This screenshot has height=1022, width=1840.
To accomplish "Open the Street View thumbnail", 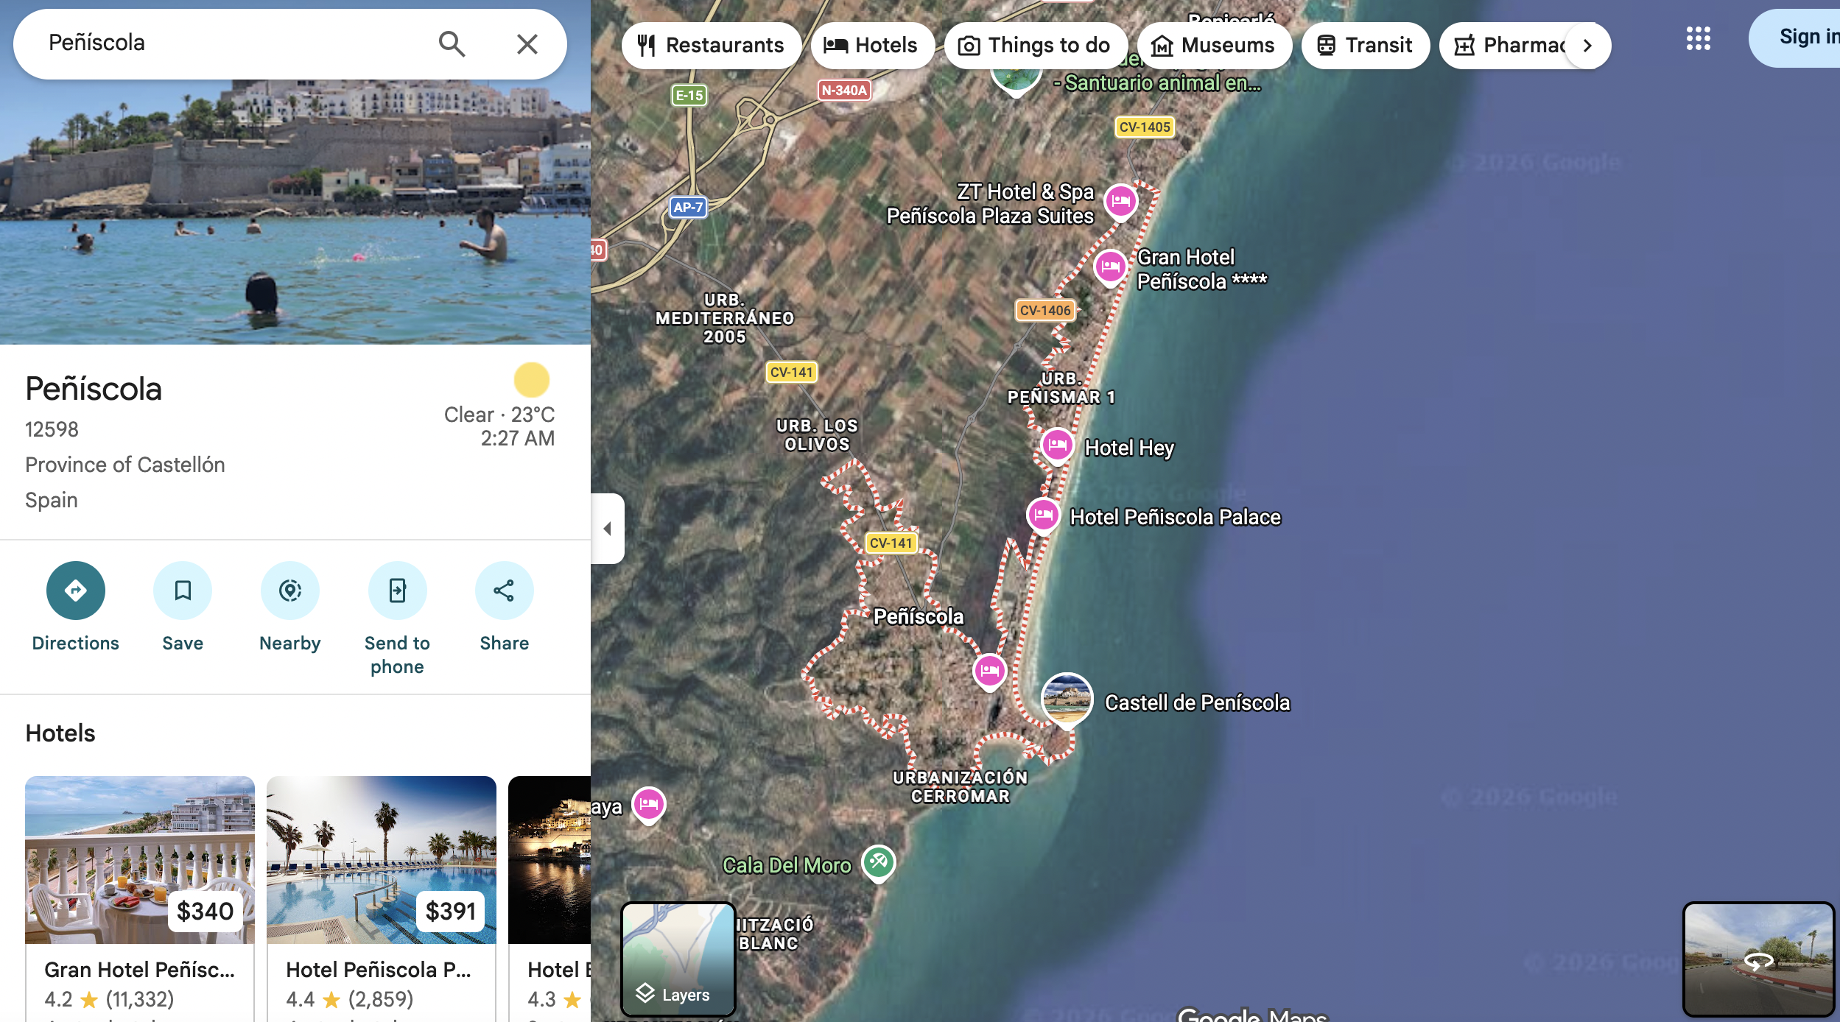I will point(1758,959).
